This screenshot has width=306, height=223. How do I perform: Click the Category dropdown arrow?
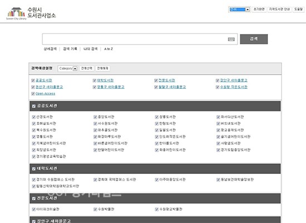pos(75,69)
